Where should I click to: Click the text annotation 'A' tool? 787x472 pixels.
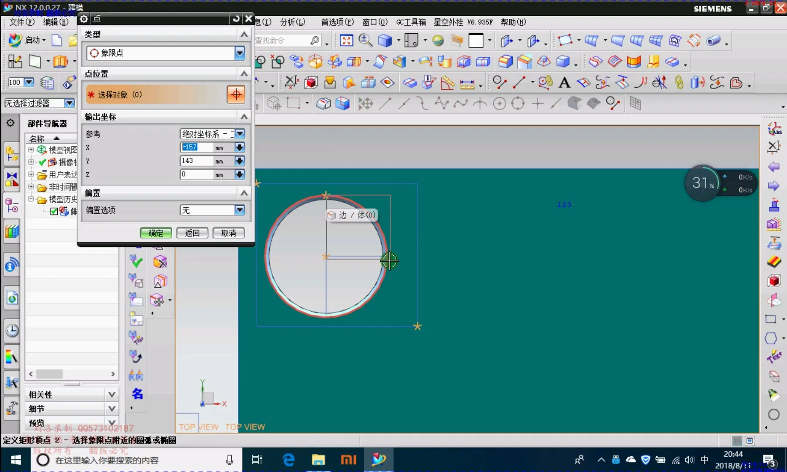pos(564,83)
